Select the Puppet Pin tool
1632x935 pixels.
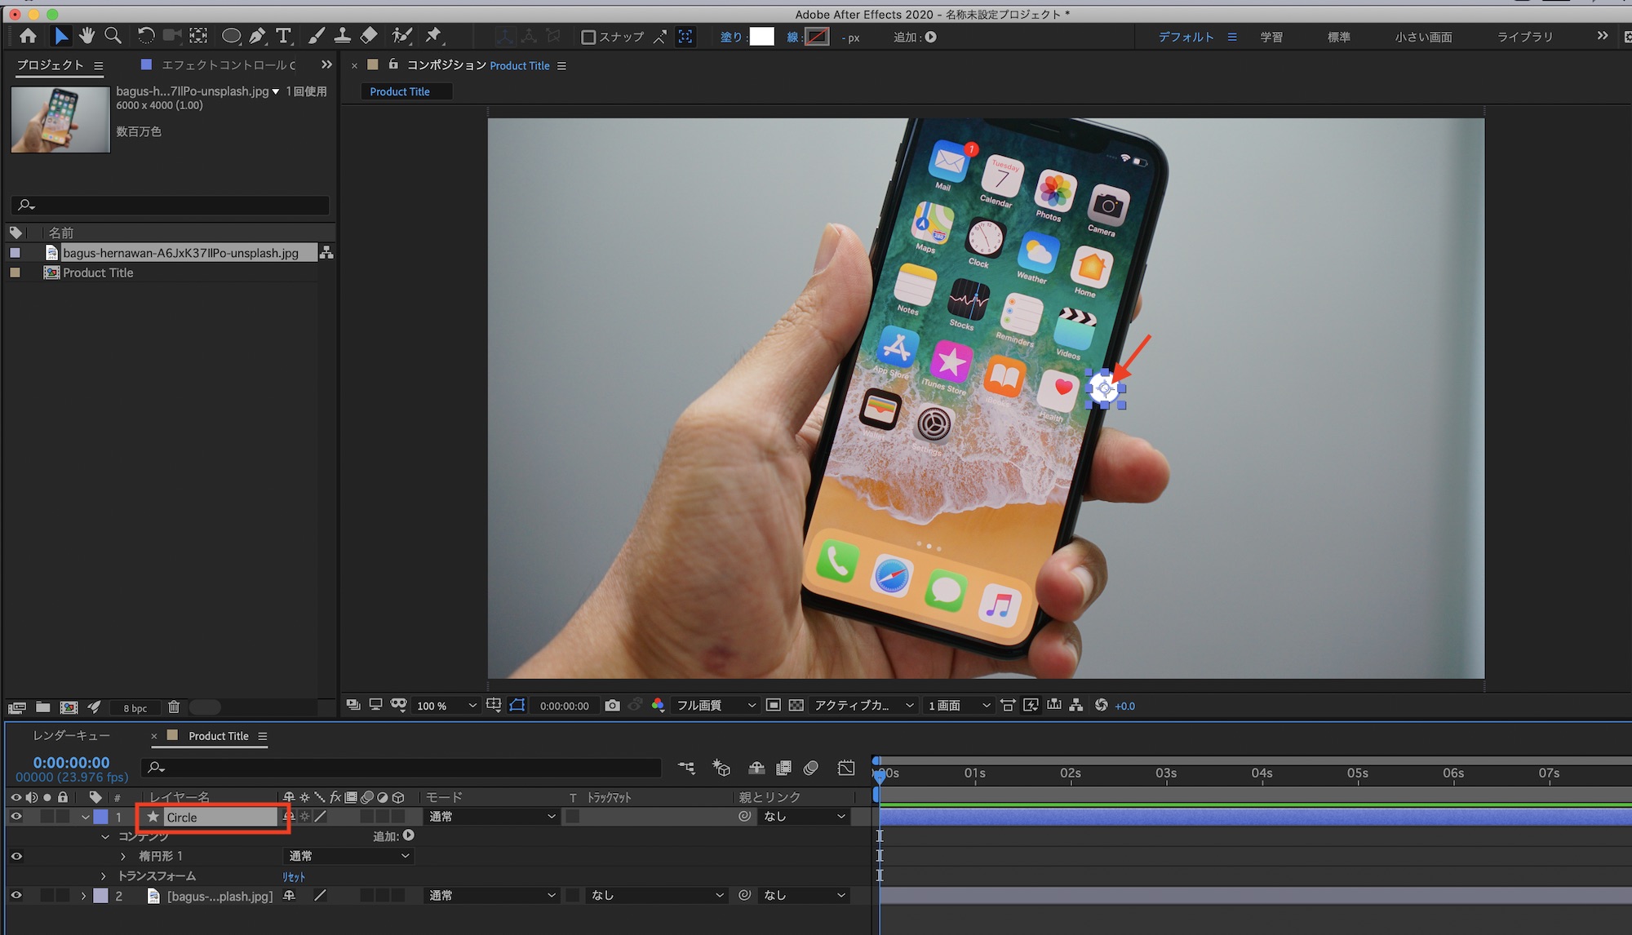point(433,36)
